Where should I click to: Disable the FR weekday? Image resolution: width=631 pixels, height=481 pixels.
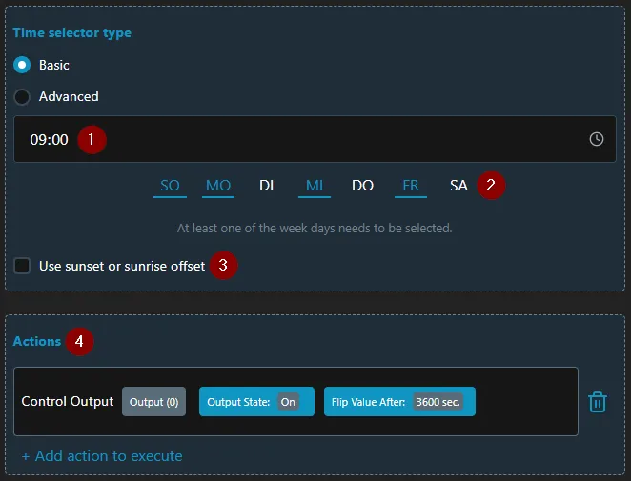tap(411, 186)
